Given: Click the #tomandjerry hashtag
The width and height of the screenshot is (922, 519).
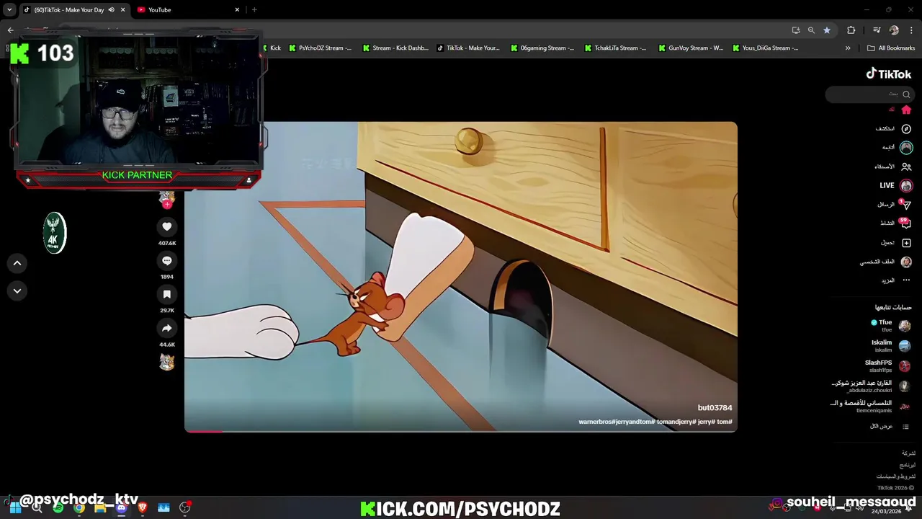Looking at the screenshot, I should [x=676, y=422].
